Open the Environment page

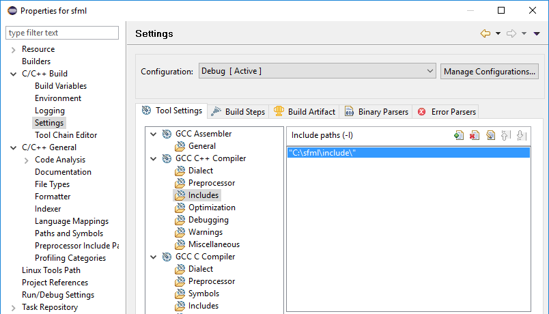(58, 98)
